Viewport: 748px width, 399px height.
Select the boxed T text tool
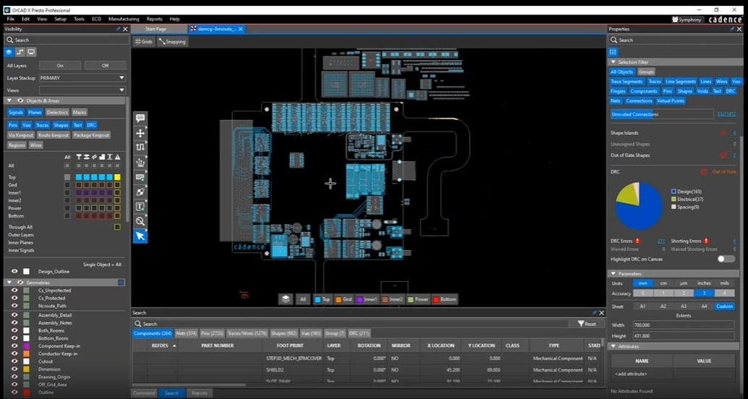(140, 207)
